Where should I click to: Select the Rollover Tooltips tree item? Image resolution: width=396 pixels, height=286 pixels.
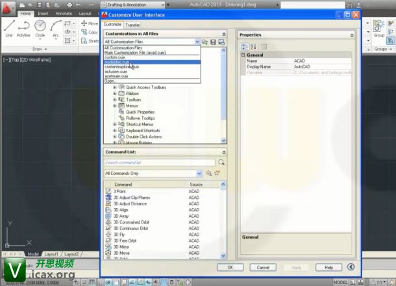140,118
